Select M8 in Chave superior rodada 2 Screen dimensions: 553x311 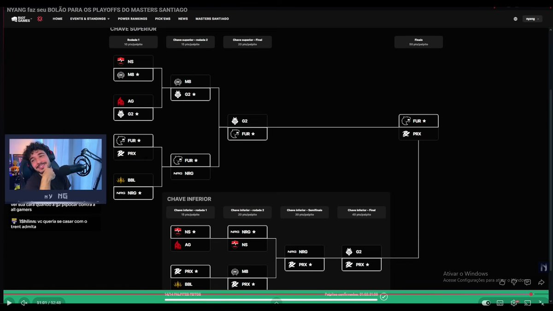[190, 81]
